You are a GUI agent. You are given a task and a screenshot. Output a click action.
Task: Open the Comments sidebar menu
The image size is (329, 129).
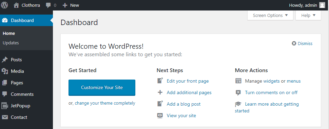coord(26,94)
